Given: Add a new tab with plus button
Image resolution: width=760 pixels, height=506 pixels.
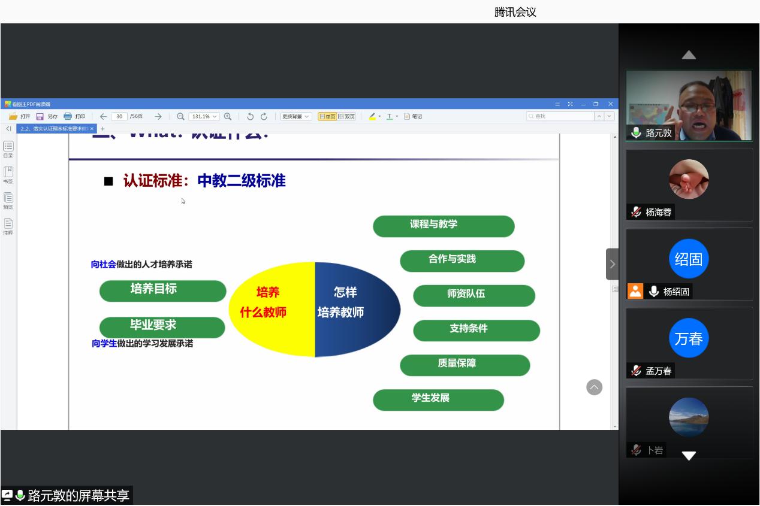Looking at the screenshot, I should coord(102,129).
